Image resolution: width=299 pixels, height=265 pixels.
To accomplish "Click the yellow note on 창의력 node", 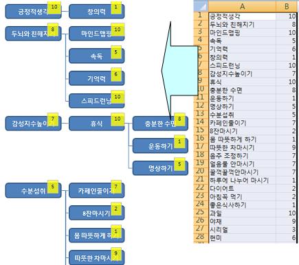I will [x=116, y=8].
